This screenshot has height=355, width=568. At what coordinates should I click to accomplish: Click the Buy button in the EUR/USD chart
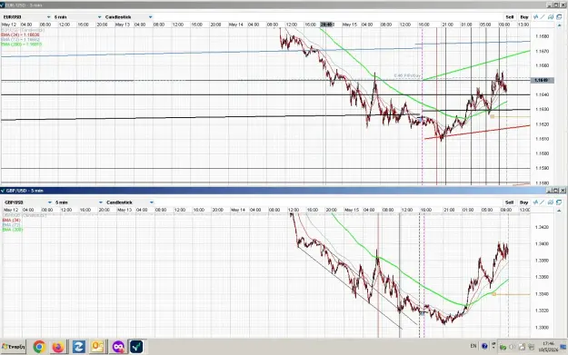524,17
